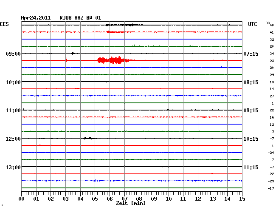Select DC value 13
This screenshot has width=276, height=210.
tap(272, 82)
